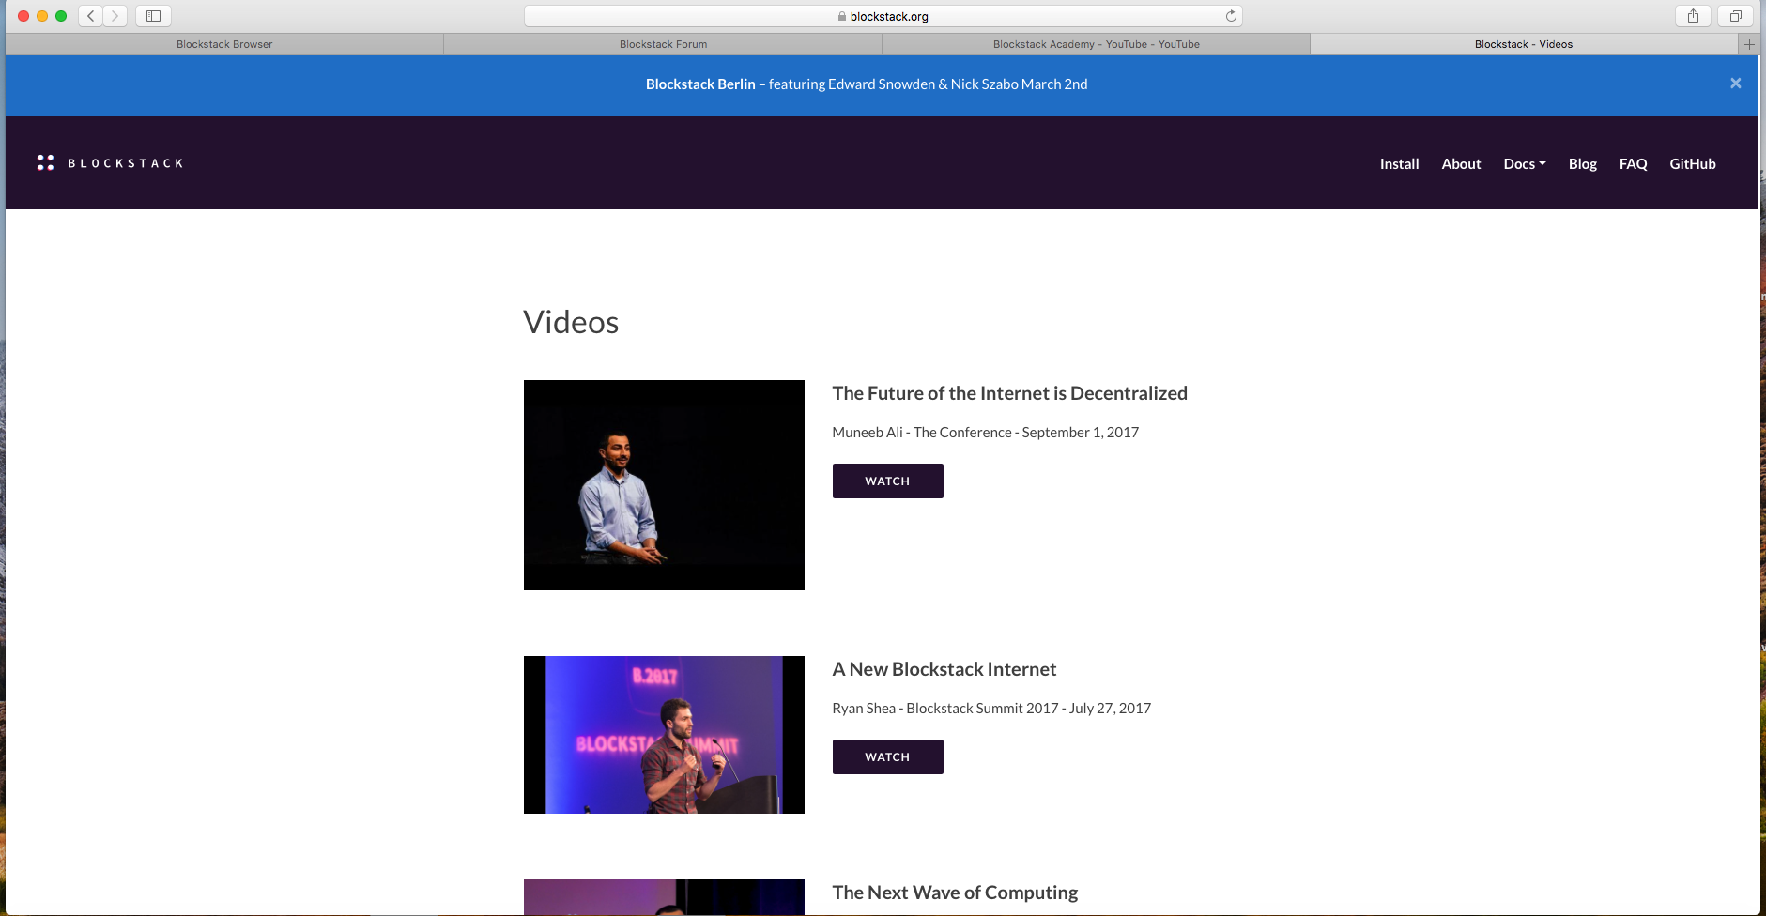
Task: Expand the Docs dropdown menu
Action: click(x=1525, y=163)
